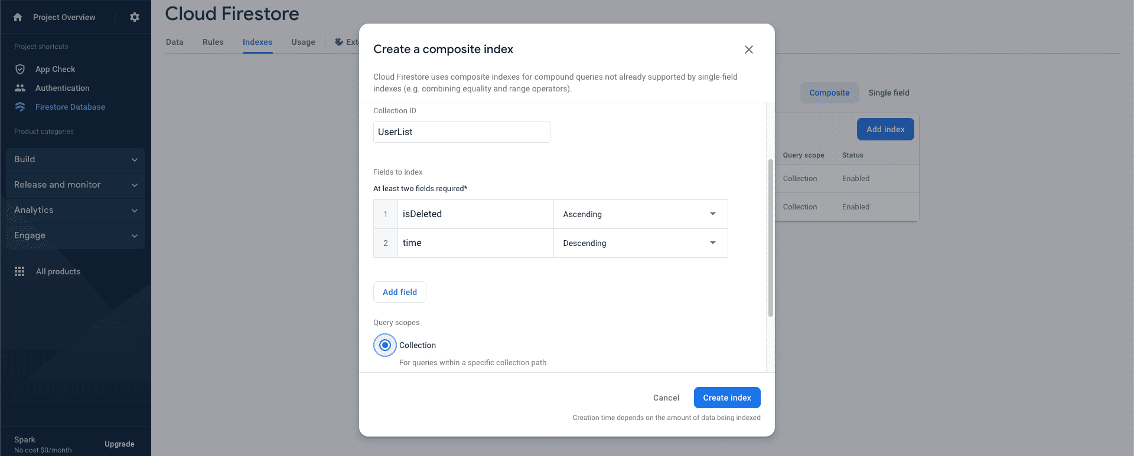This screenshot has width=1134, height=456.
Task: Open Firestore Database in sidebar
Action: point(70,107)
